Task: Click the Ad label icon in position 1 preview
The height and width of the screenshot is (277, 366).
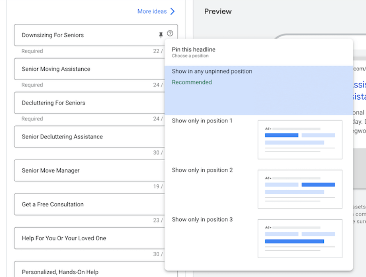Action: (x=268, y=128)
